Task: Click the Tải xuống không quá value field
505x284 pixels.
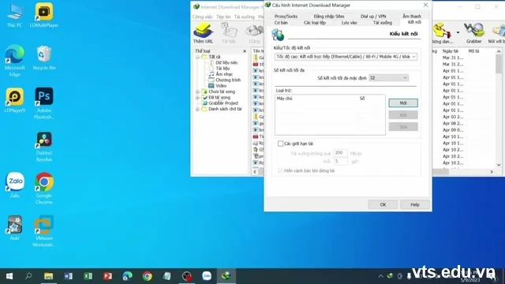Action: [x=340, y=153]
